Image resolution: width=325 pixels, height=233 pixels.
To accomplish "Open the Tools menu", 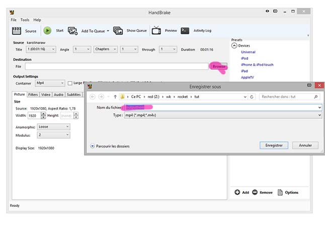I will coord(25,20).
